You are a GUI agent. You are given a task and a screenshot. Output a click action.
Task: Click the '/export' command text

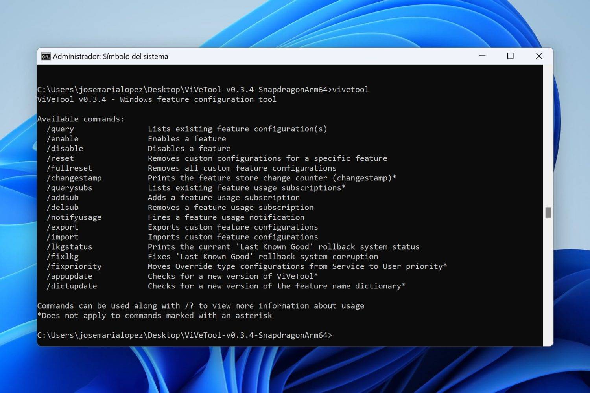tap(63, 227)
